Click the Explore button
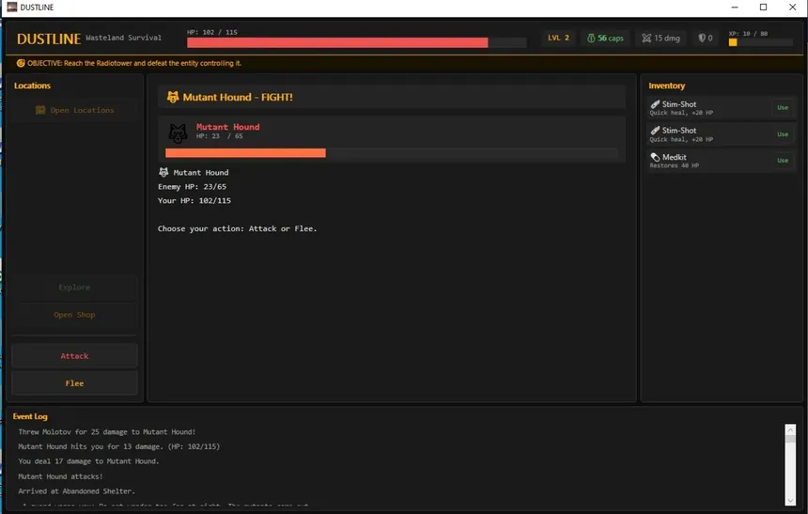The width and height of the screenshot is (808, 514). point(74,288)
